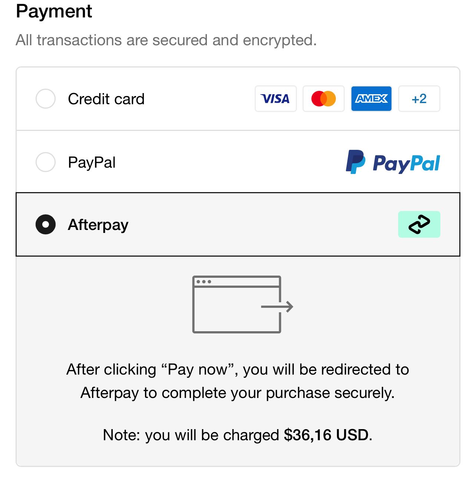
Task: Click the Payment section heading
Action: click(x=54, y=11)
